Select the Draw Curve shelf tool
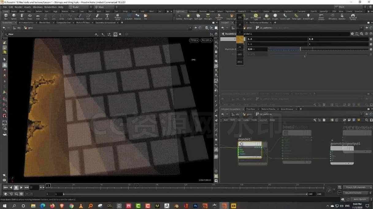373x209 pixels. (79, 16)
